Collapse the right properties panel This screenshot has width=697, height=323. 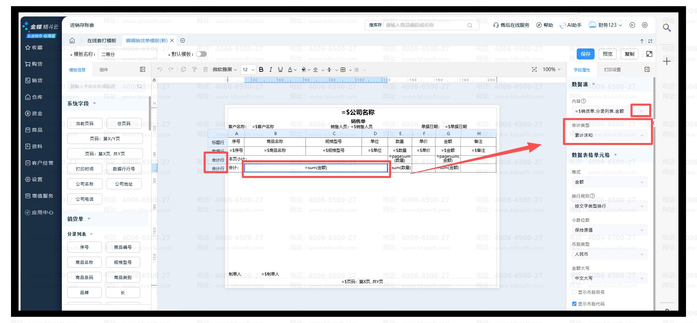pos(647,70)
